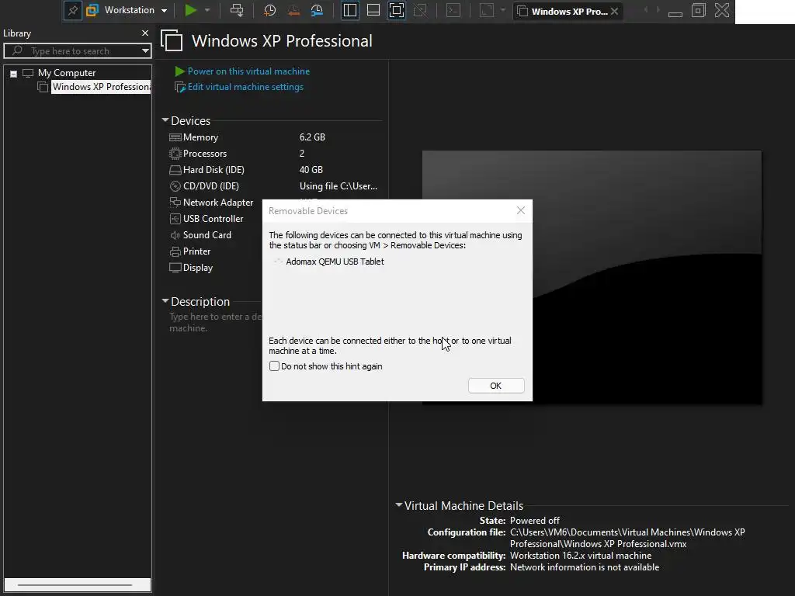The width and height of the screenshot is (795, 596).
Task: Click the Windows XP Professional title icon
Action: pos(172,40)
